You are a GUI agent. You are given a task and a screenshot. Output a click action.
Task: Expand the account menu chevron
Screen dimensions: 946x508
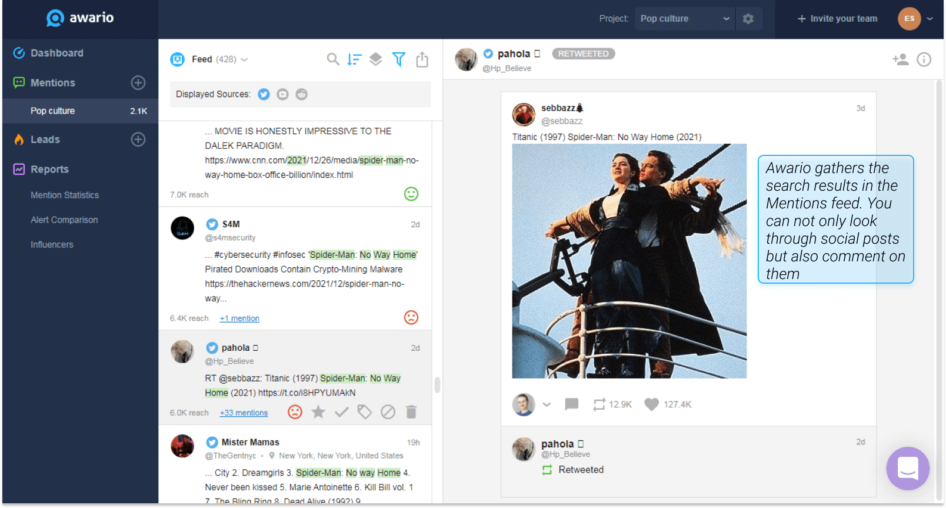pyautogui.click(x=930, y=19)
